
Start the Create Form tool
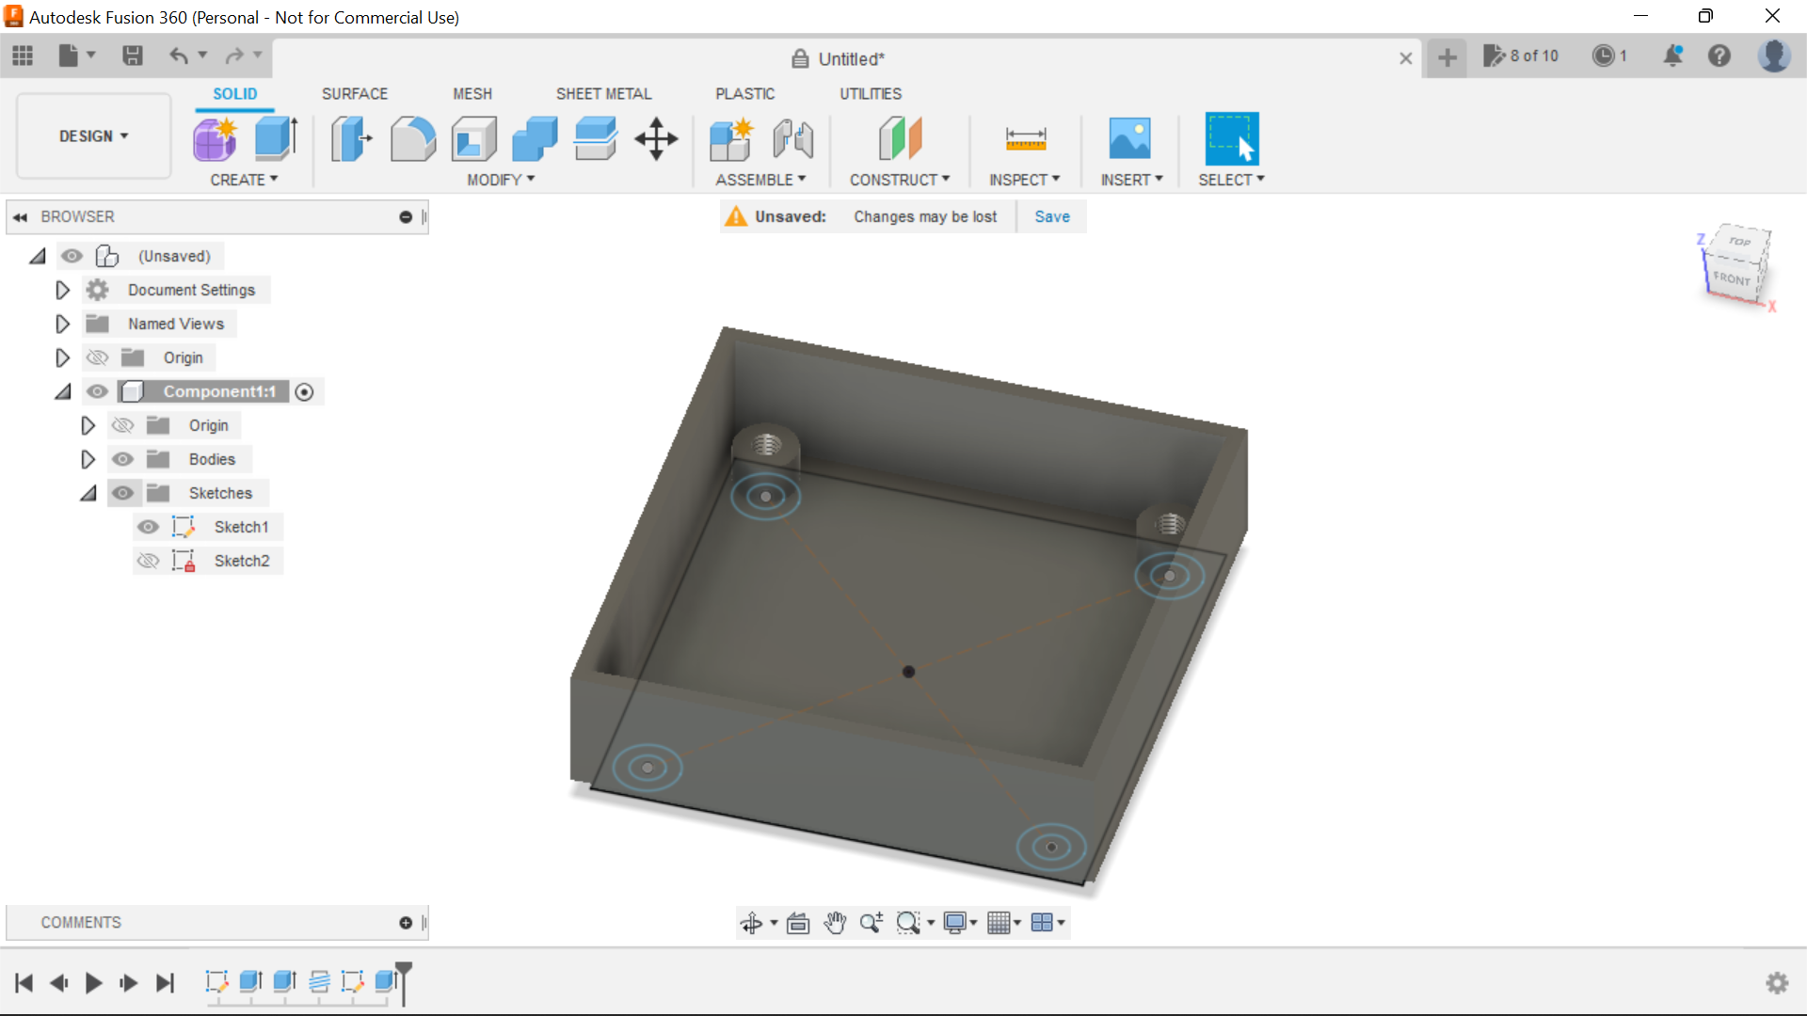216,139
